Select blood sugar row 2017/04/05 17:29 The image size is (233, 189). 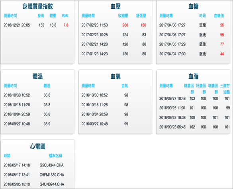pos(192,44)
